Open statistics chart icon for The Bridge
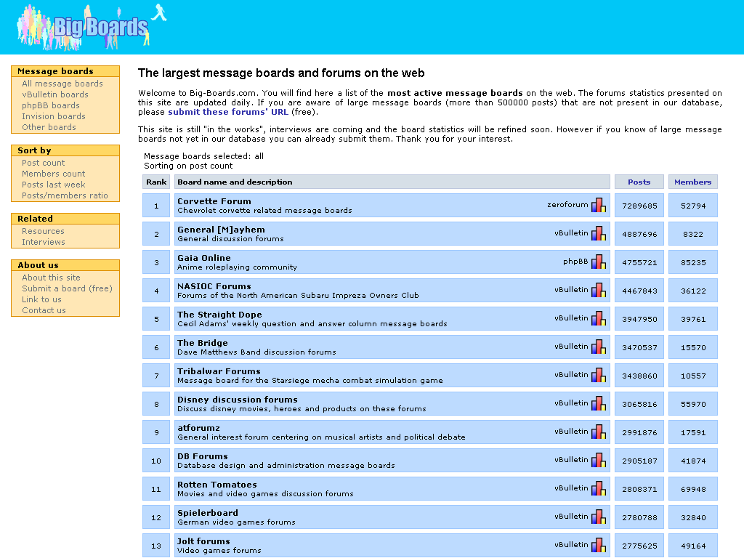The height and width of the screenshot is (558, 744). point(599,347)
